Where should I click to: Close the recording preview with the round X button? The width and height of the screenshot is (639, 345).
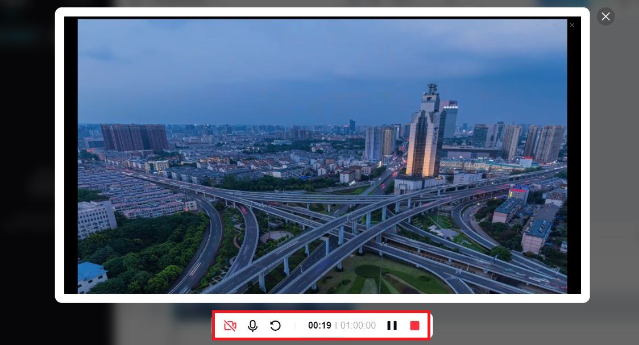point(605,16)
